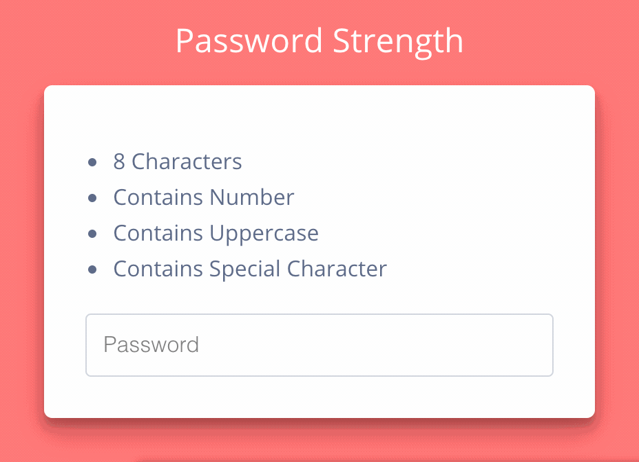Click into the Password input field
639x462 pixels.
pyautogui.click(x=319, y=345)
